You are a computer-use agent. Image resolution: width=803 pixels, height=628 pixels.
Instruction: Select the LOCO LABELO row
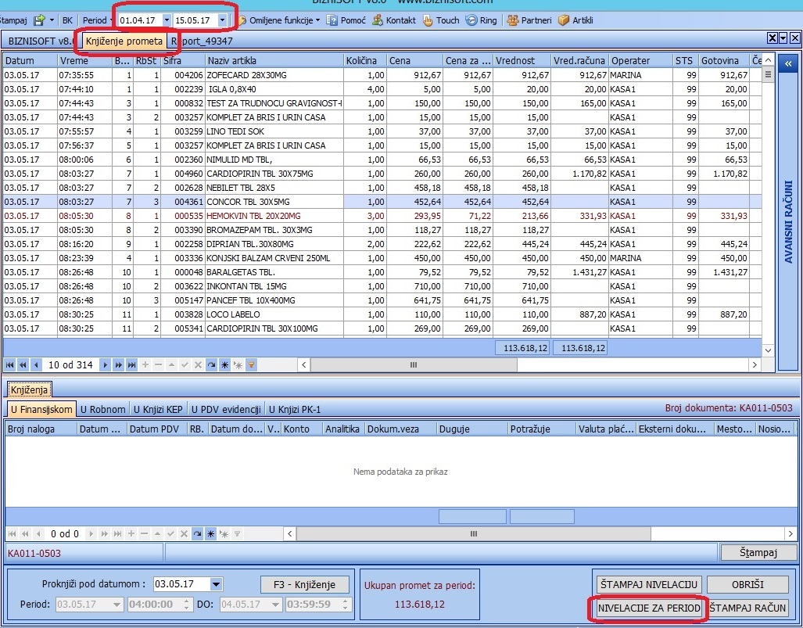382,314
